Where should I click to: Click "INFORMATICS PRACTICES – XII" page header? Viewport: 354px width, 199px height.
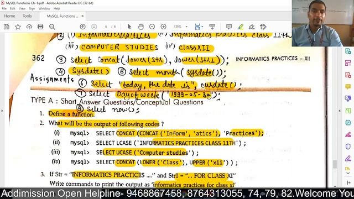273,59
